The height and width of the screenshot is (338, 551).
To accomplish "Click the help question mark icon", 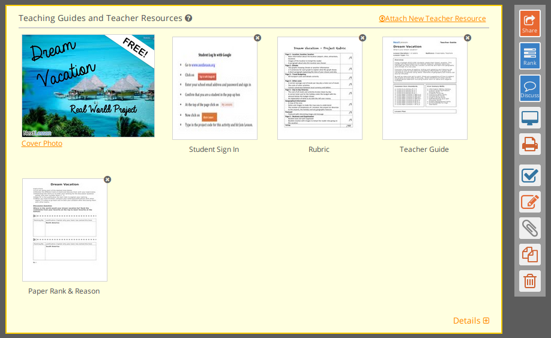I will [188, 18].
